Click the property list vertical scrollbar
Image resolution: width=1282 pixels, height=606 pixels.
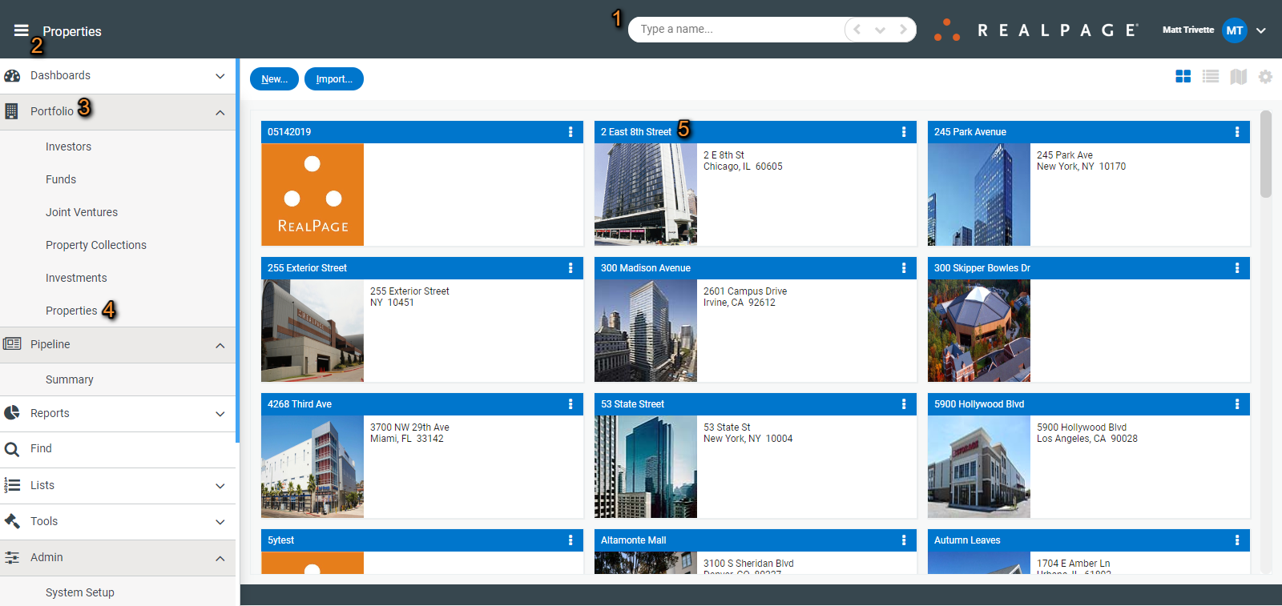[1266, 154]
